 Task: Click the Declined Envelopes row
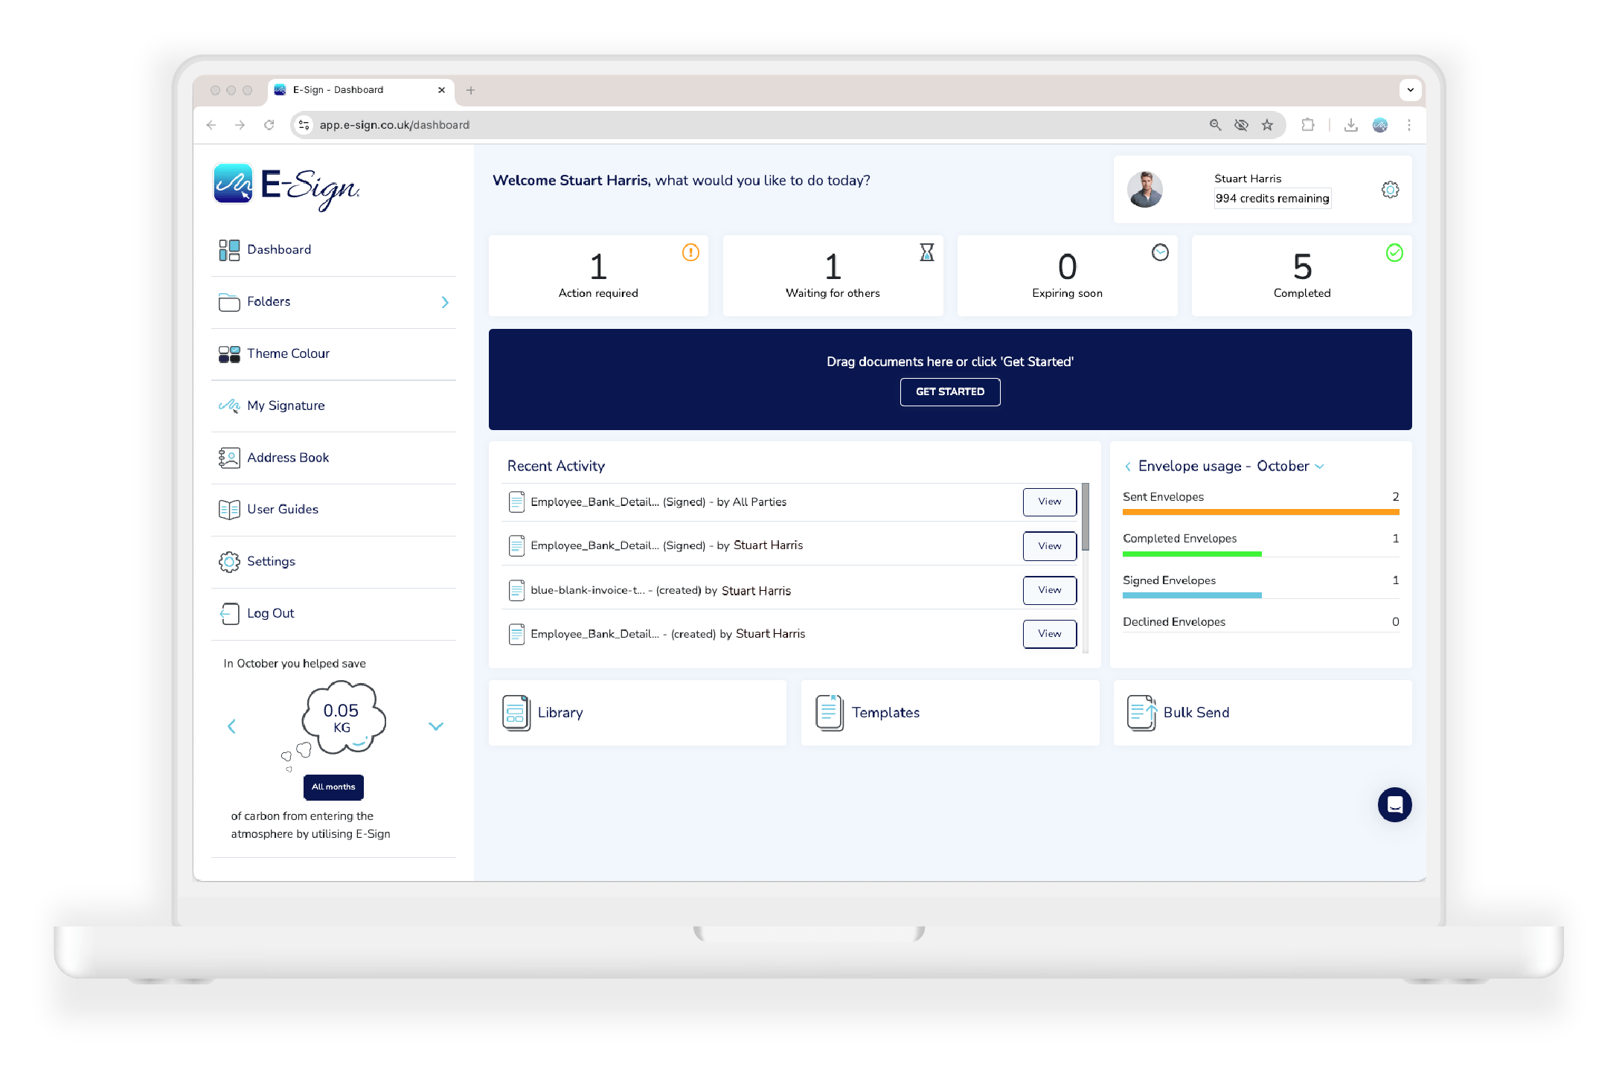pyautogui.click(x=1260, y=622)
